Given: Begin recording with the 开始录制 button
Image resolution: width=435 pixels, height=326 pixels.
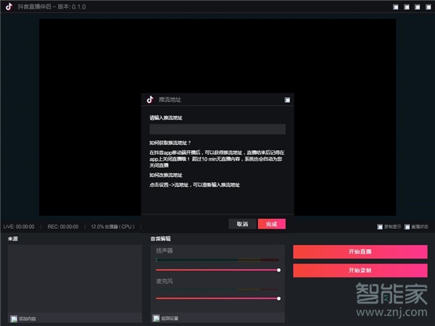Looking at the screenshot, I should [x=360, y=270].
